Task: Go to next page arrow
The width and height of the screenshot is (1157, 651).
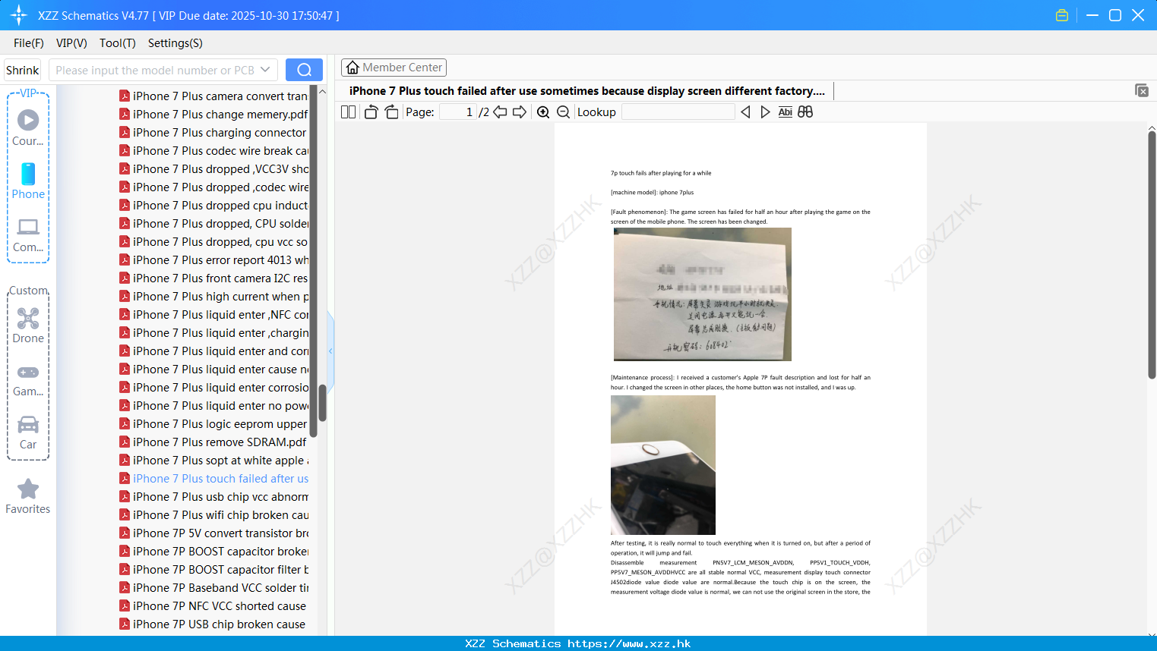Action: [520, 112]
